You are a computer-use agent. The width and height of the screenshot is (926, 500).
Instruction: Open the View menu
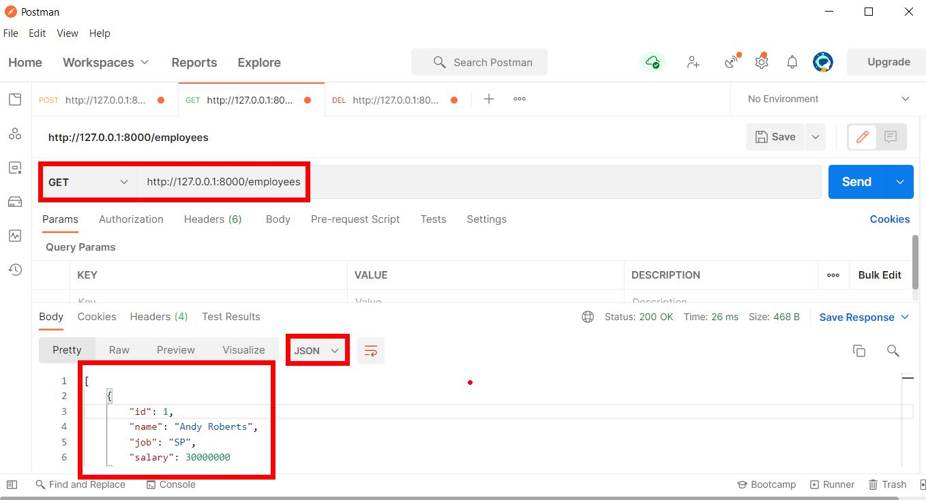coord(68,33)
